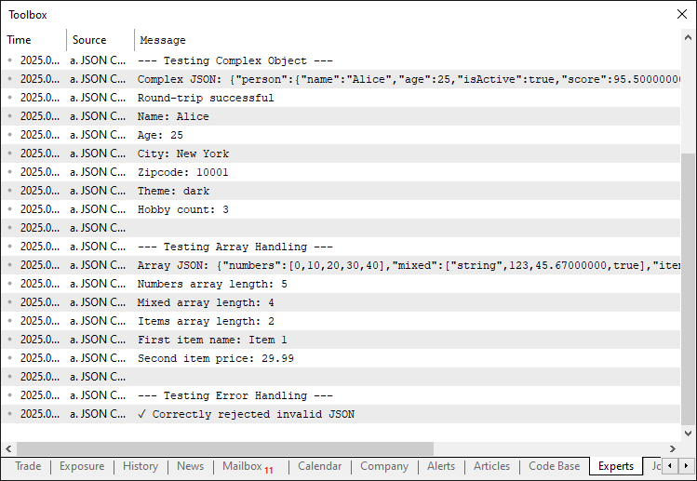The width and height of the screenshot is (697, 481).
Task: Select the 'Numbers array length: 5' entry
Action: tap(341, 284)
